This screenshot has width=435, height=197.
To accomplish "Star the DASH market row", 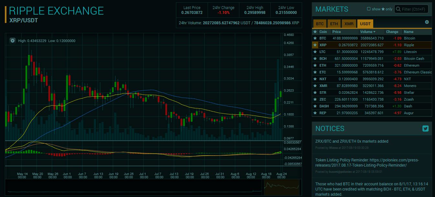I will point(315,106).
